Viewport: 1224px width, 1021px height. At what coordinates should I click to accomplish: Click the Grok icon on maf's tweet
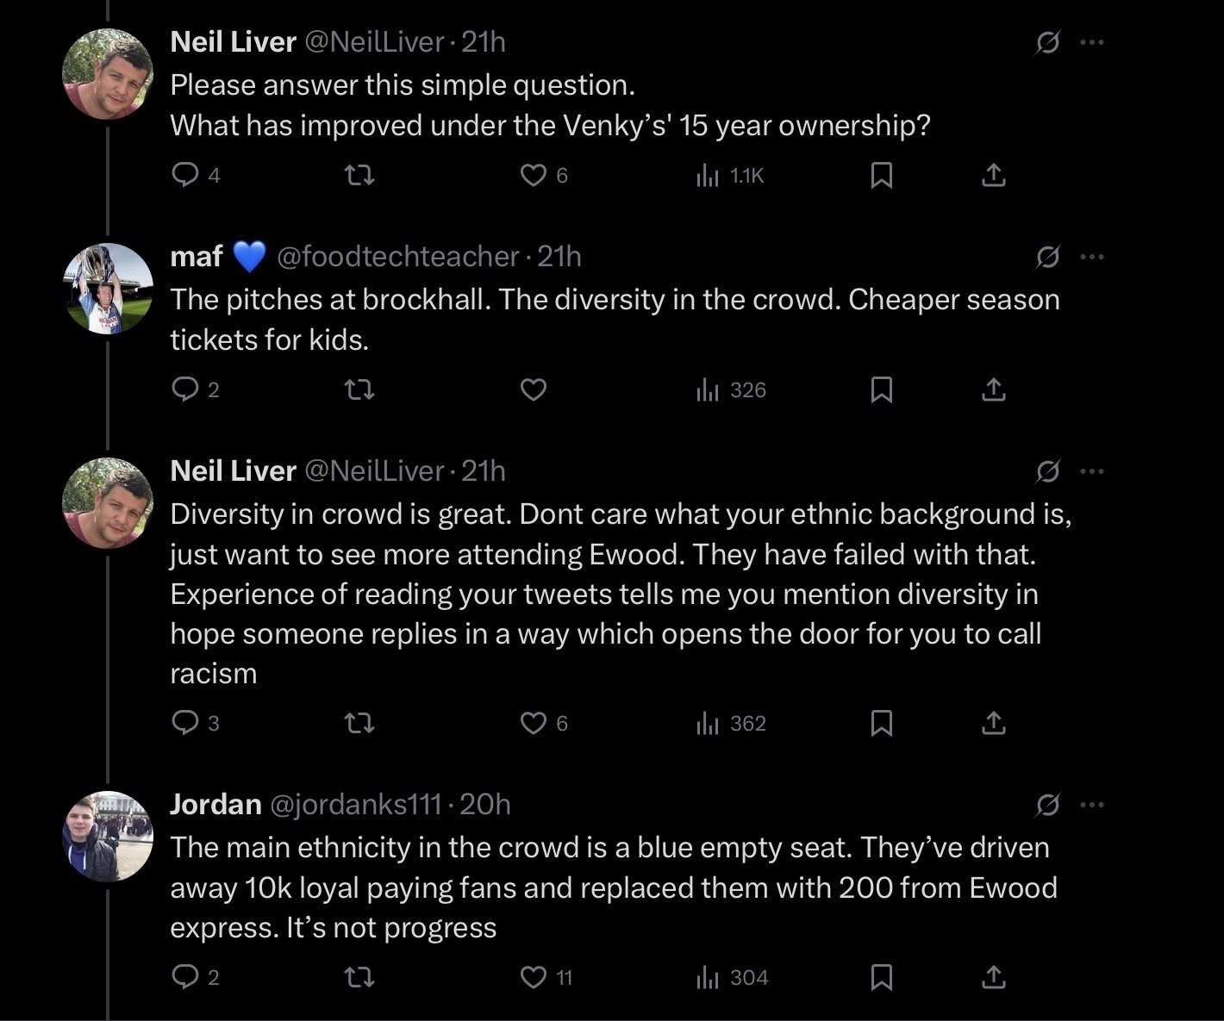pyautogui.click(x=1047, y=257)
